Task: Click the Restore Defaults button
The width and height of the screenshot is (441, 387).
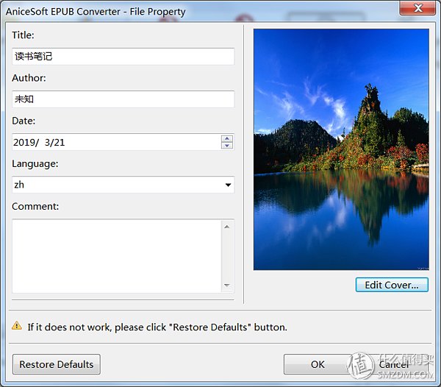Action: click(x=57, y=364)
